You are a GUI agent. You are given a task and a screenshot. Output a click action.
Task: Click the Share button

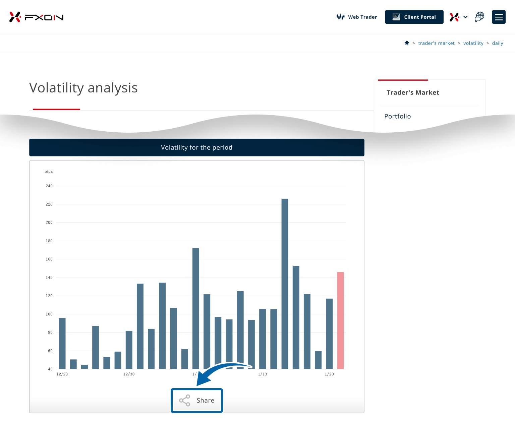pyautogui.click(x=197, y=401)
